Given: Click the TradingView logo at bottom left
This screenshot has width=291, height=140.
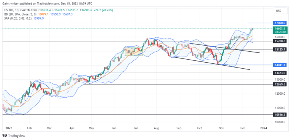Looking at the screenshot, I should [x=14, y=136].
